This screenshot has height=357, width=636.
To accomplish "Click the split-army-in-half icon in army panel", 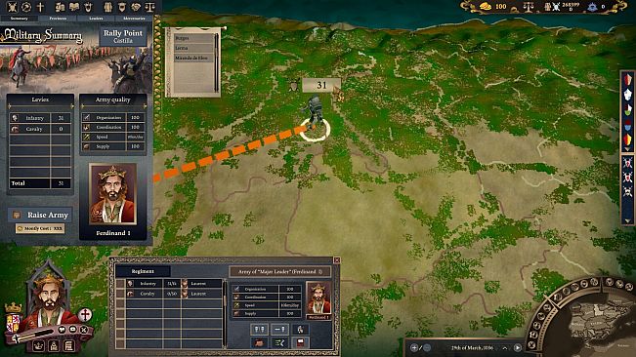I will pos(259,329).
